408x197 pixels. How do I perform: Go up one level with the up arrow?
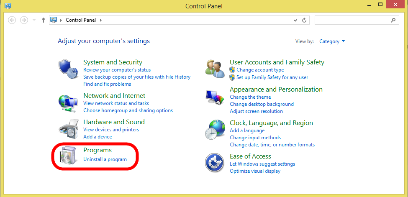44,20
